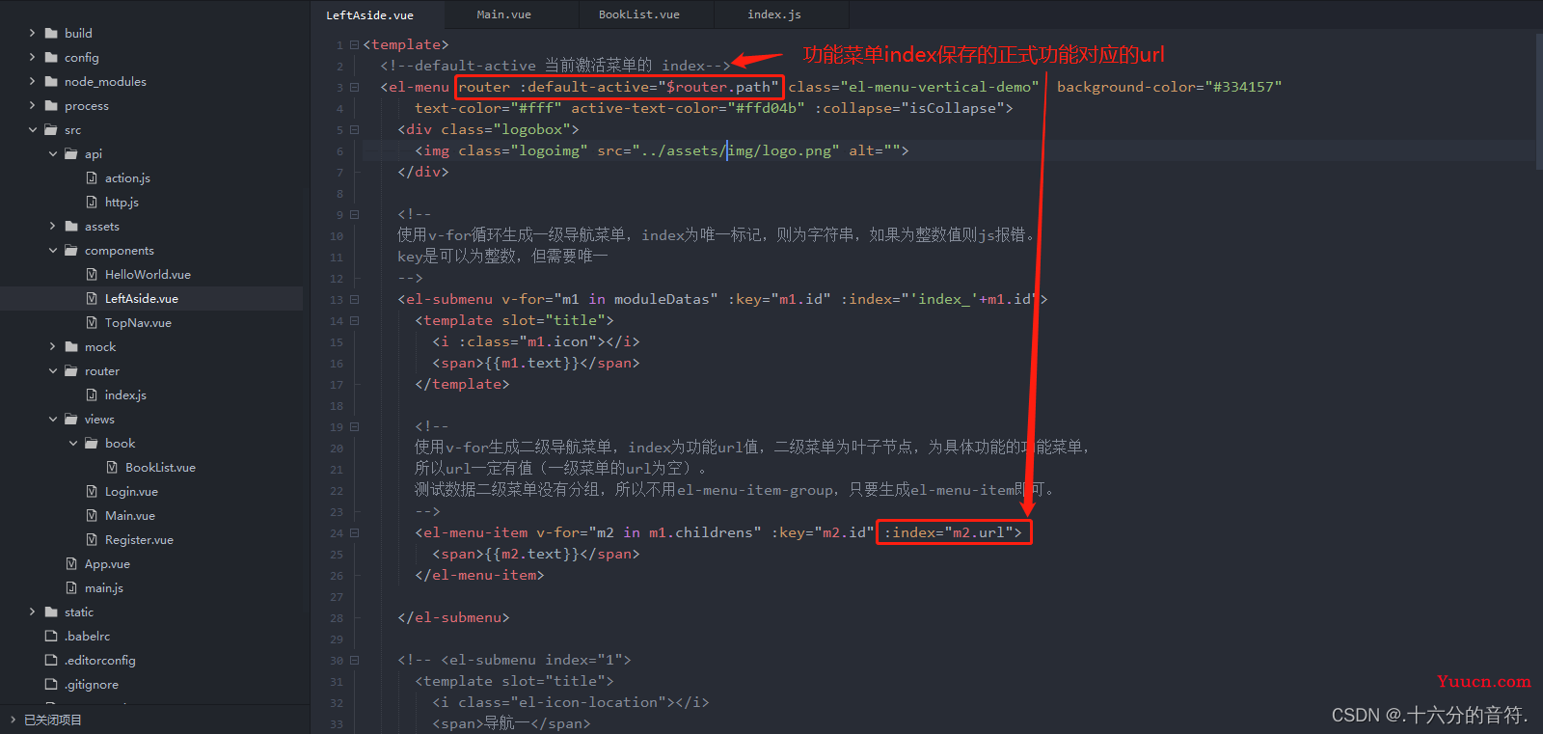Click the views folder icon
1543x734 pixels.
click(x=71, y=419)
